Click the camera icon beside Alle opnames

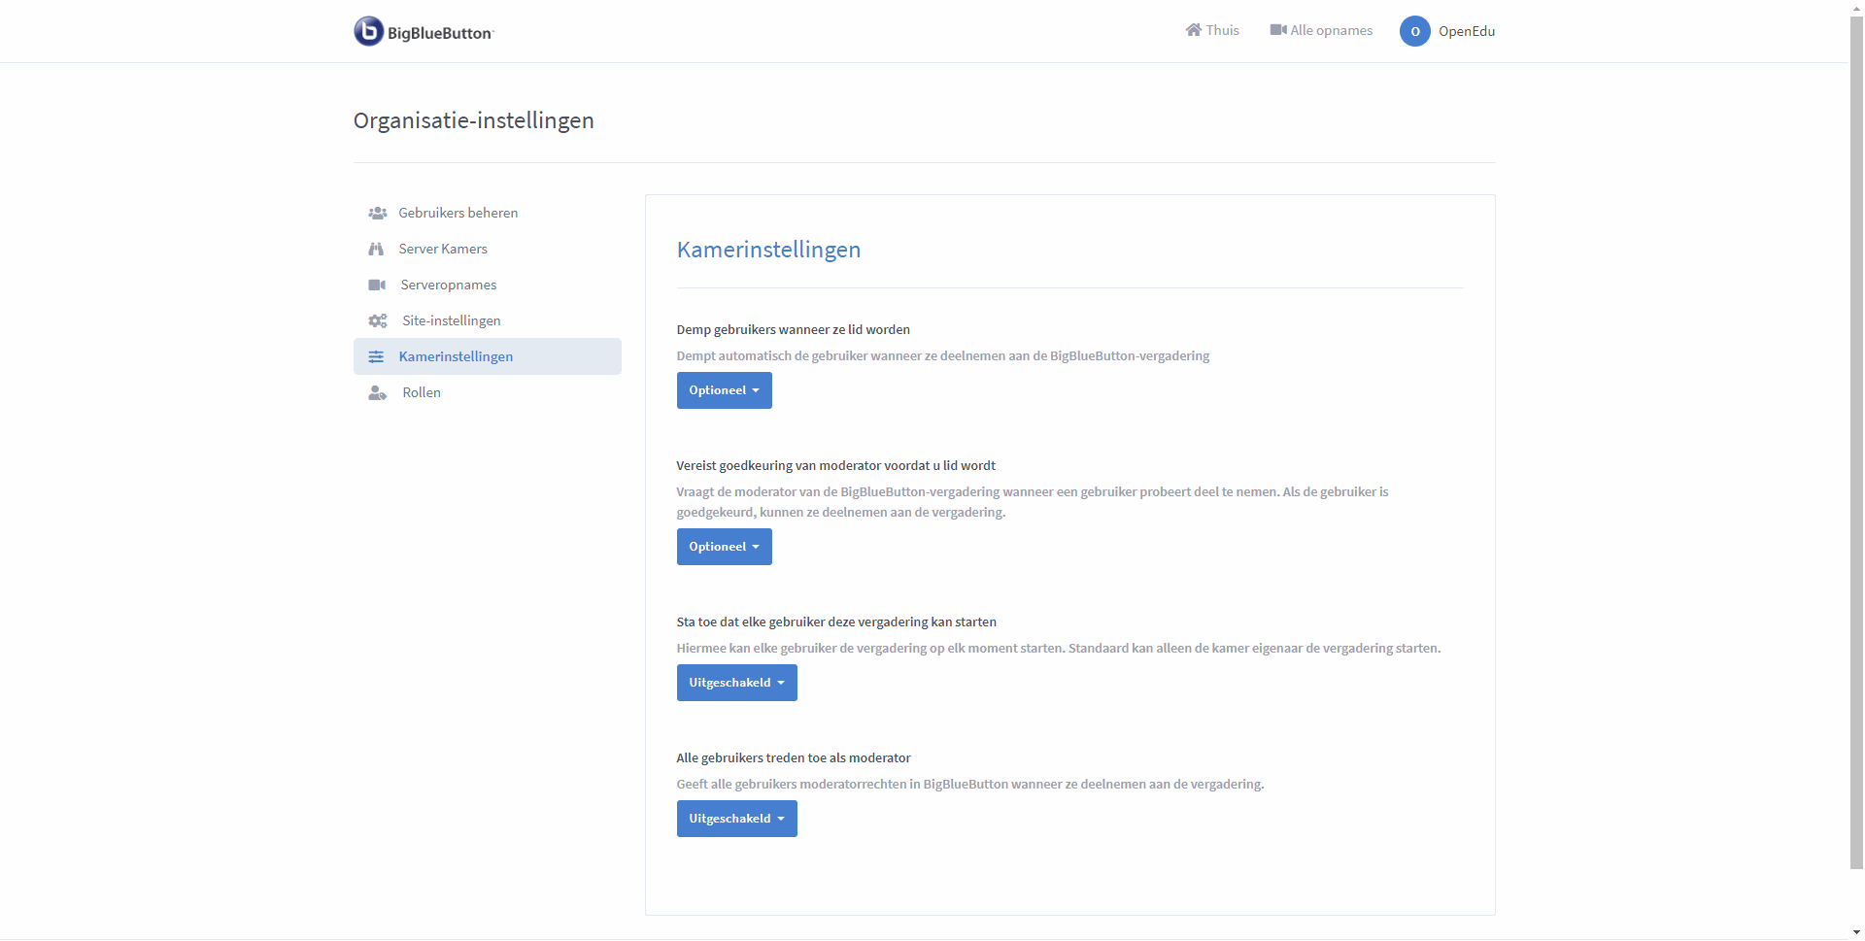coord(1278,30)
